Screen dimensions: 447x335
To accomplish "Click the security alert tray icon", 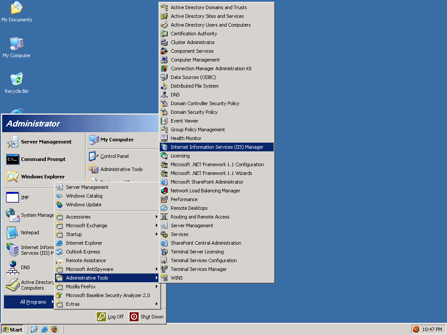I will [416, 329].
